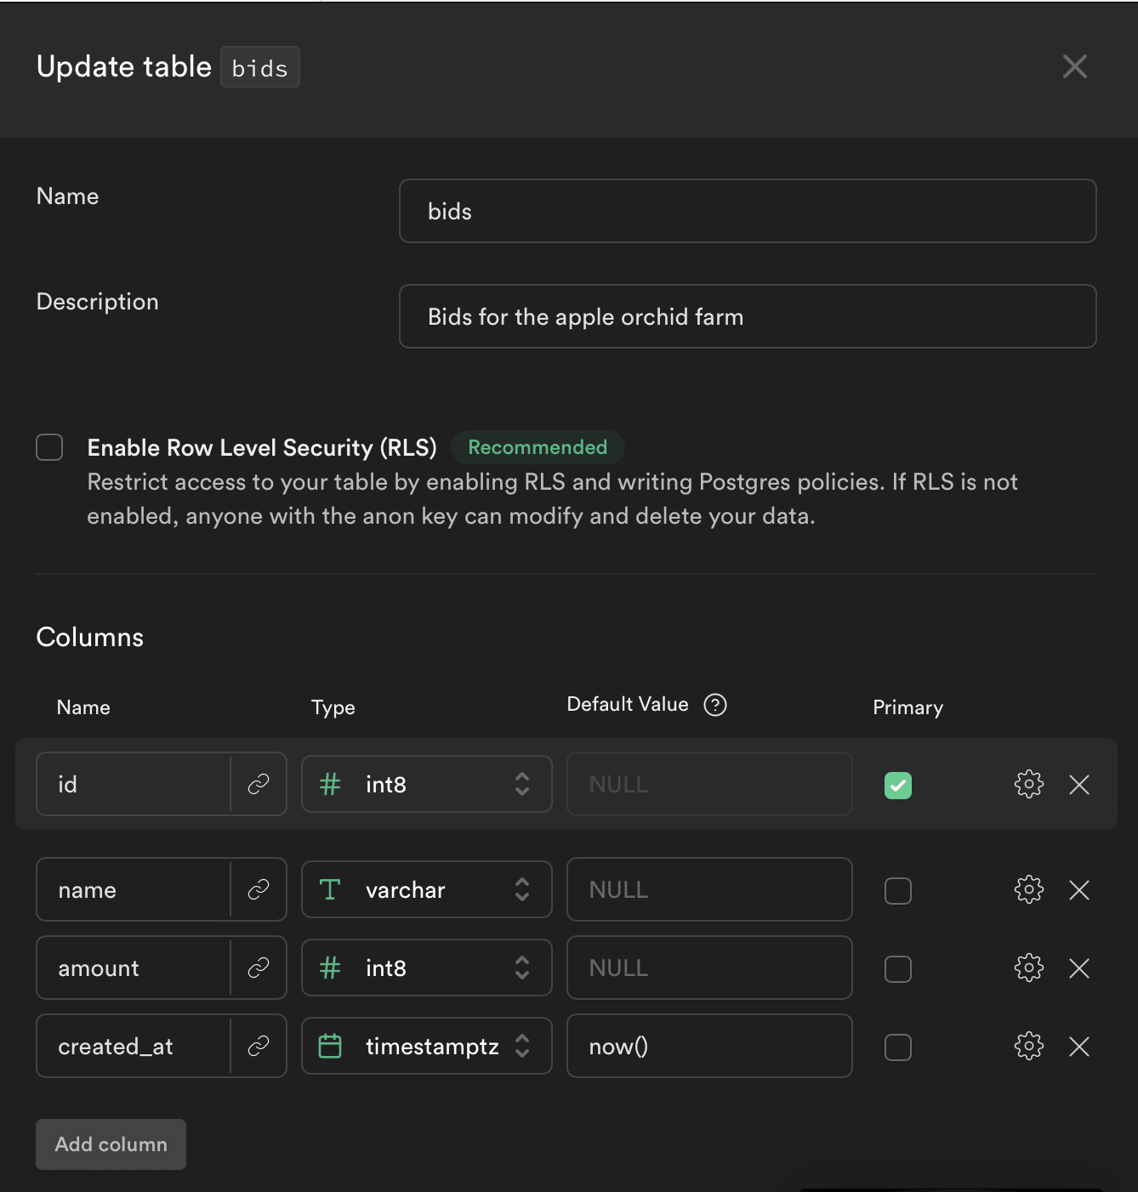Click the Columns section heading
1138x1192 pixels.
coord(90,637)
